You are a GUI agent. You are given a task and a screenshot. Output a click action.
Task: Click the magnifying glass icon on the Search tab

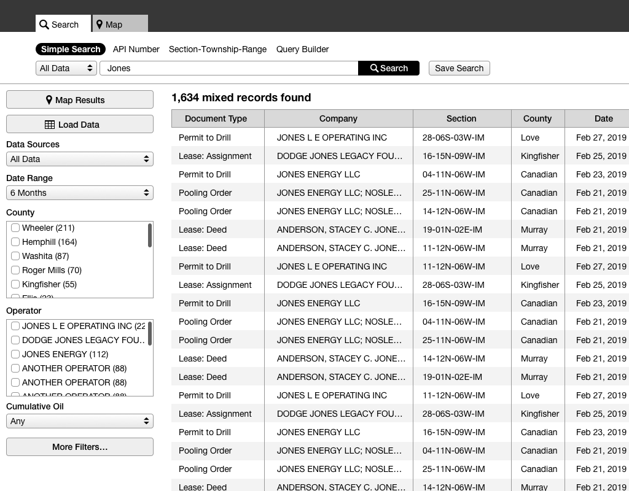pos(44,25)
